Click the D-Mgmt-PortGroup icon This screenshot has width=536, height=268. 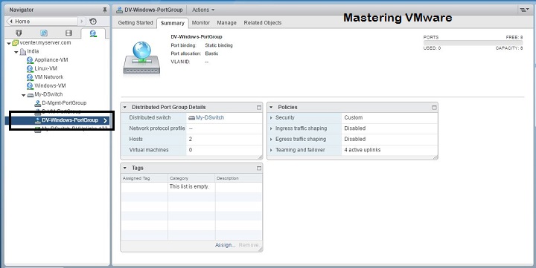[x=38, y=103]
